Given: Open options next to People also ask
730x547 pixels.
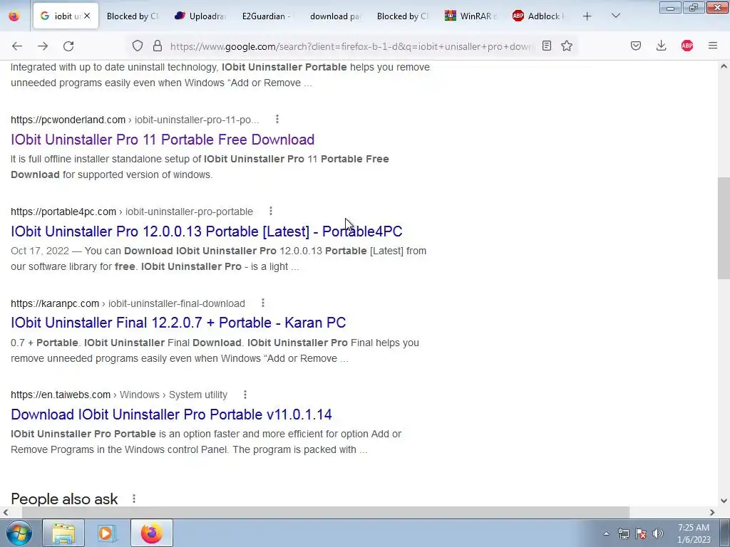Looking at the screenshot, I should [133, 499].
